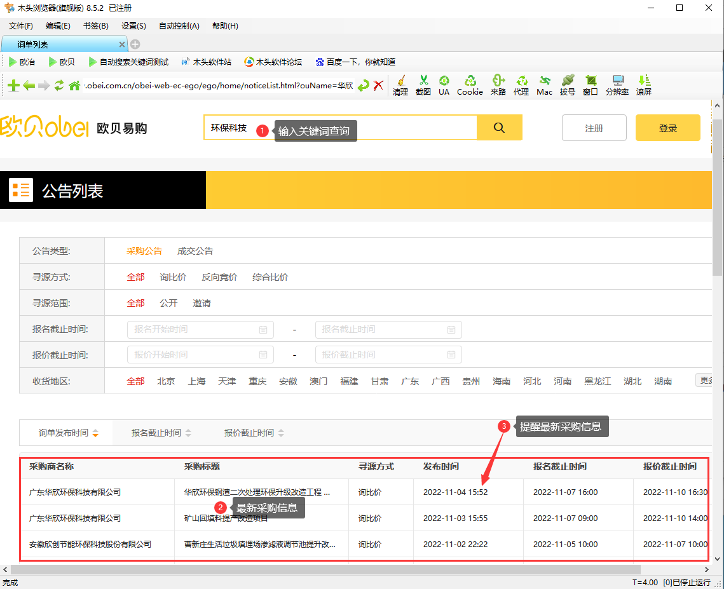Stop loading with the red X icon
This screenshot has width=724, height=589.
click(x=378, y=85)
